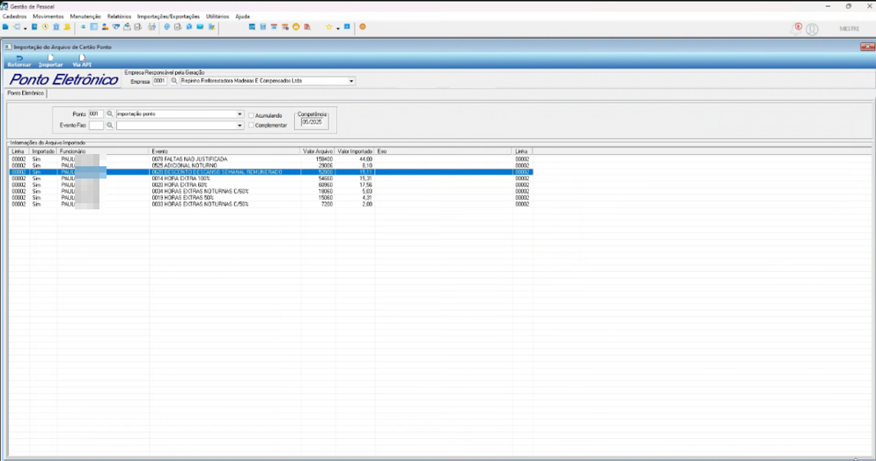
Task: Open the Cadastros menu
Action: (14, 17)
